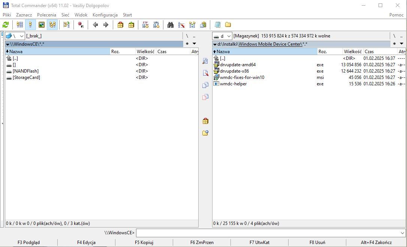
Task: Click F4 Edycja button
Action: pos(86,243)
